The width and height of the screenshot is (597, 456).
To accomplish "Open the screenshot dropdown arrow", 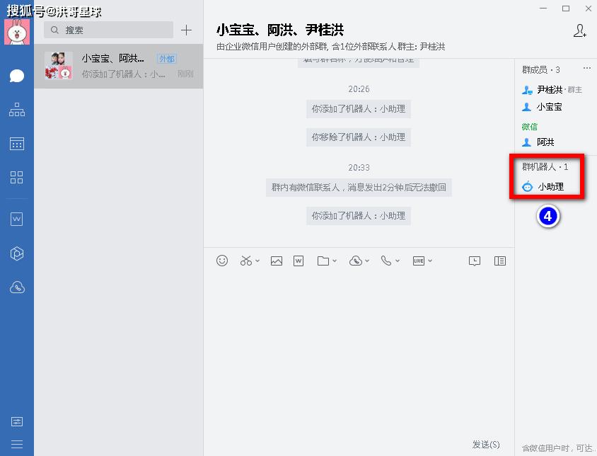I will tap(259, 261).
